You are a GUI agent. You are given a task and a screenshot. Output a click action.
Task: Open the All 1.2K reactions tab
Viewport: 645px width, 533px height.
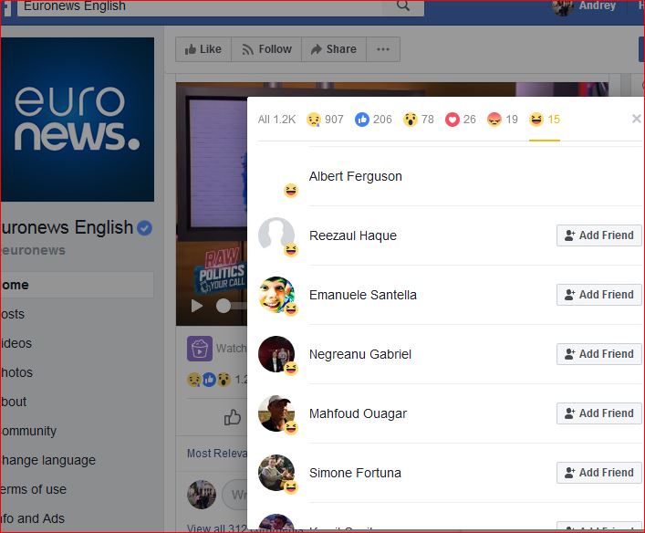[276, 120]
